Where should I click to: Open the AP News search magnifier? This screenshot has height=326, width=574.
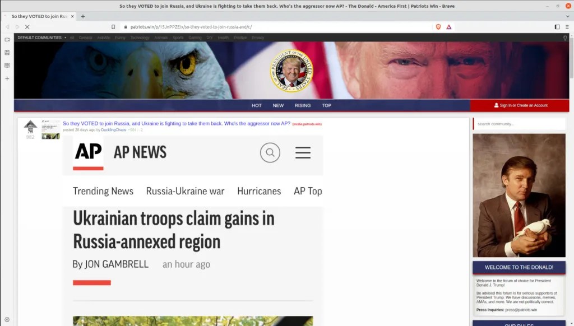pyautogui.click(x=270, y=152)
